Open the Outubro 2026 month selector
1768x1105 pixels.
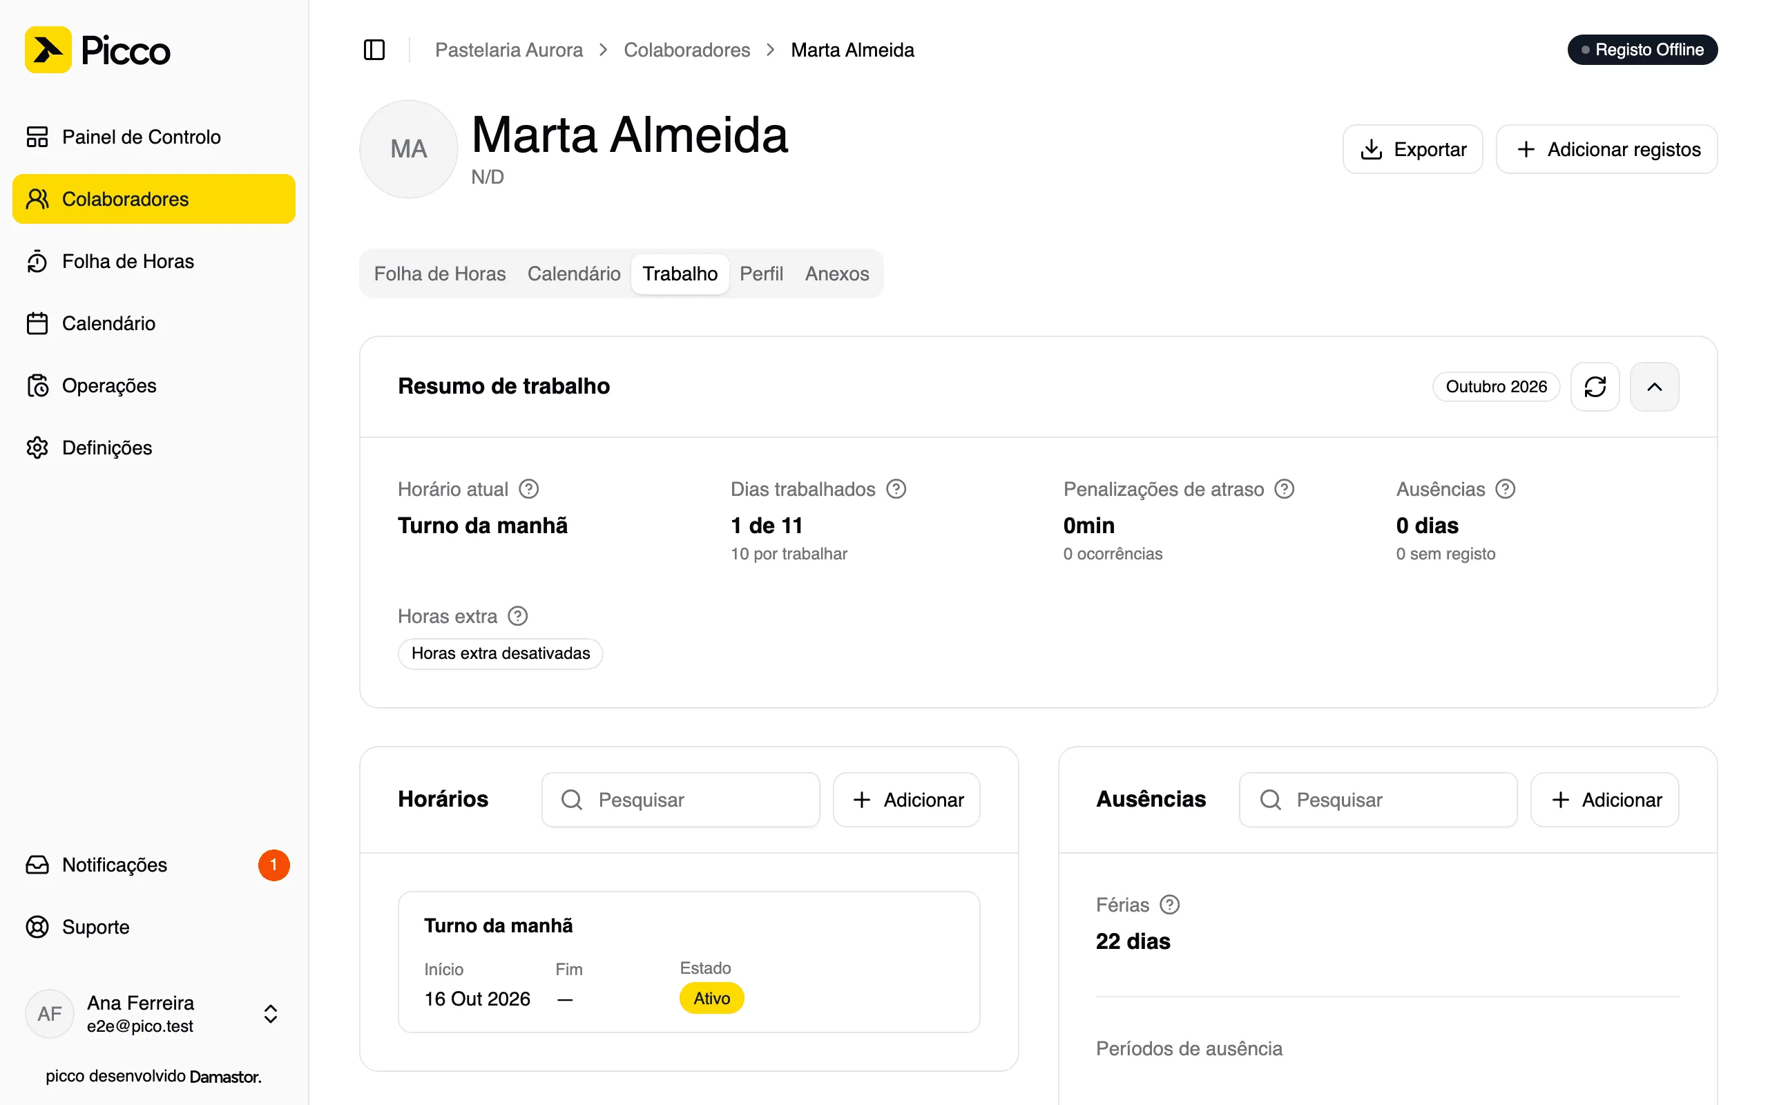tap(1495, 387)
